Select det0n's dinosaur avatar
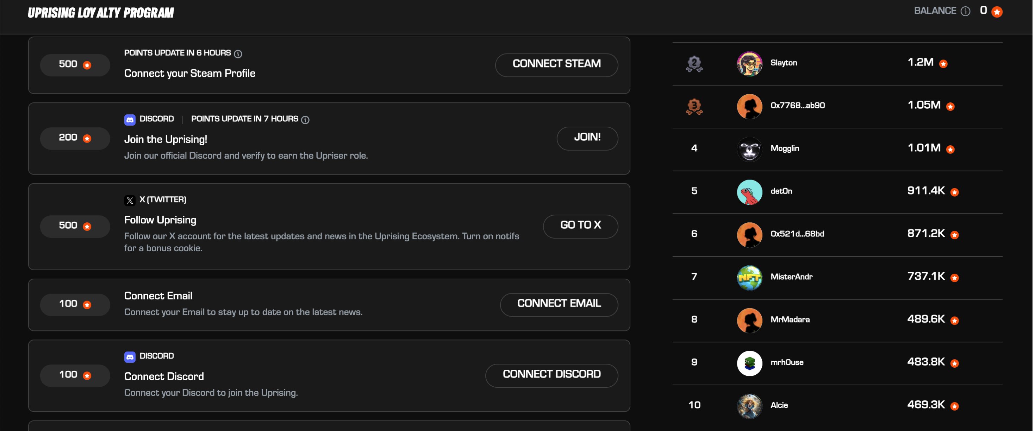The image size is (1035, 431). click(749, 192)
